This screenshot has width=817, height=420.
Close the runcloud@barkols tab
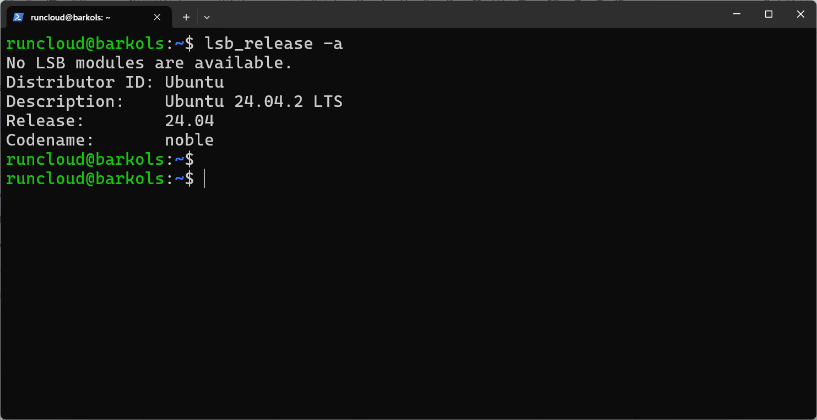(157, 17)
